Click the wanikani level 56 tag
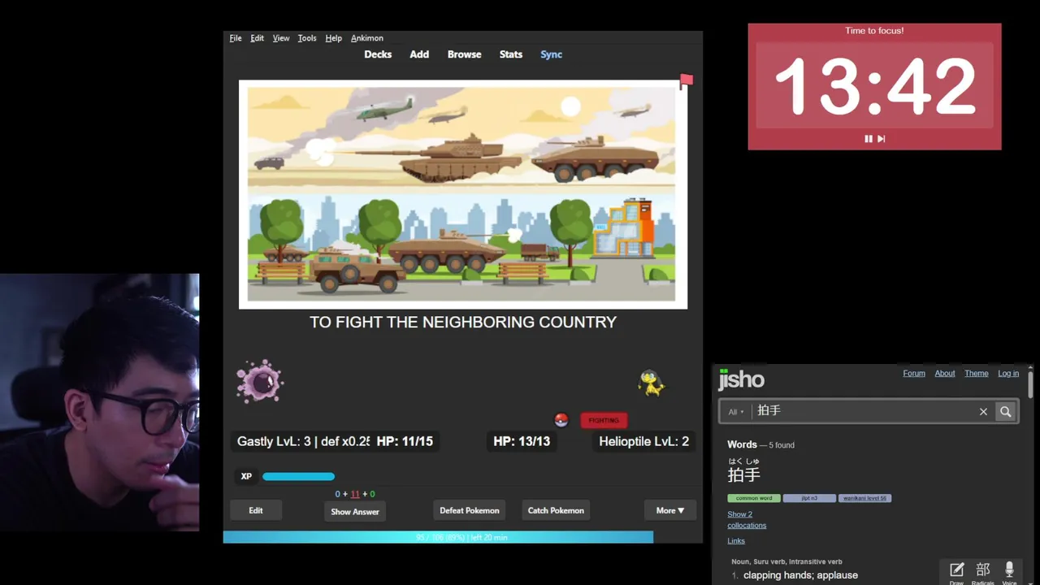The height and width of the screenshot is (585, 1040). click(864, 498)
